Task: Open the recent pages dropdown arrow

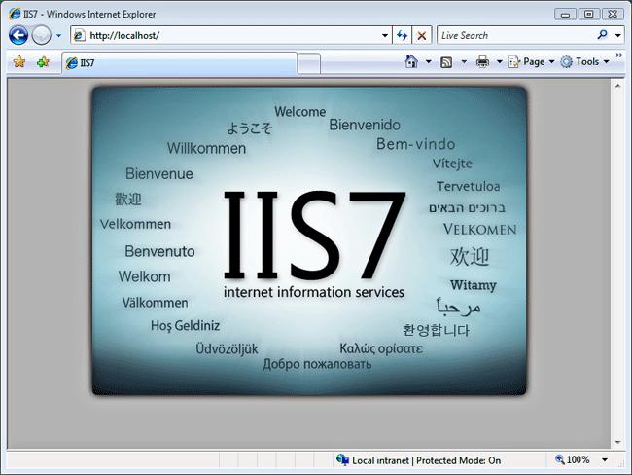Action: [59, 35]
